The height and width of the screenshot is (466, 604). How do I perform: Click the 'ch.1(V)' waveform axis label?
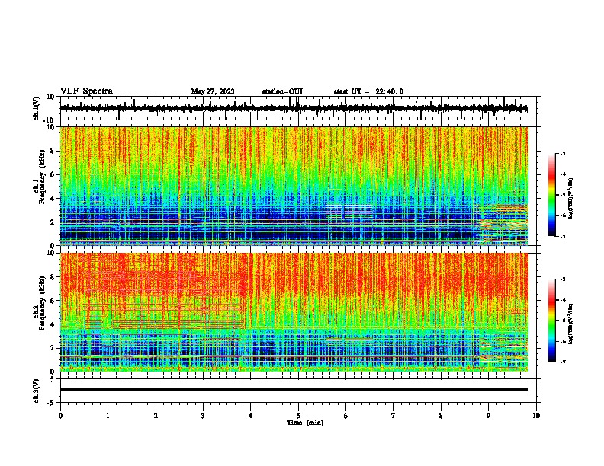pos(37,108)
